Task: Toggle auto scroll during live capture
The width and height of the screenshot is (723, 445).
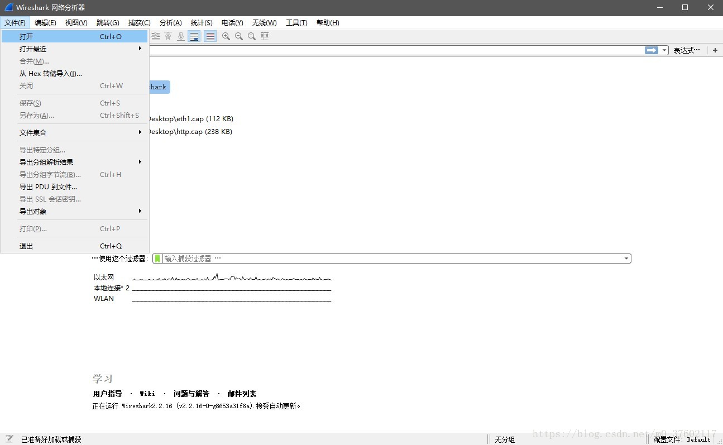Action: pyautogui.click(x=194, y=36)
